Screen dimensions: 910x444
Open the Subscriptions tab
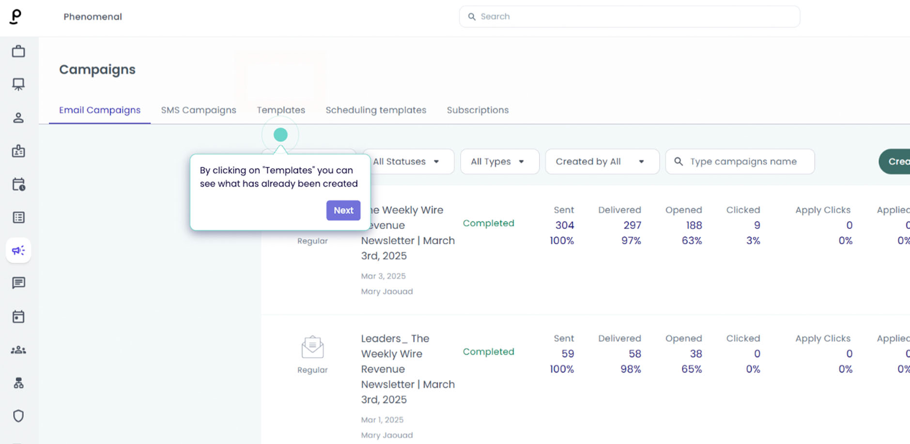(x=478, y=110)
